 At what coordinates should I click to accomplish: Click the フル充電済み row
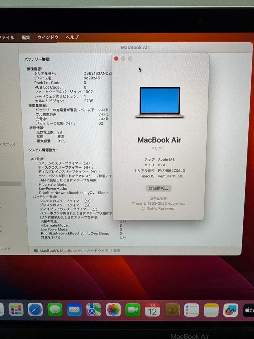[x=72, y=114]
